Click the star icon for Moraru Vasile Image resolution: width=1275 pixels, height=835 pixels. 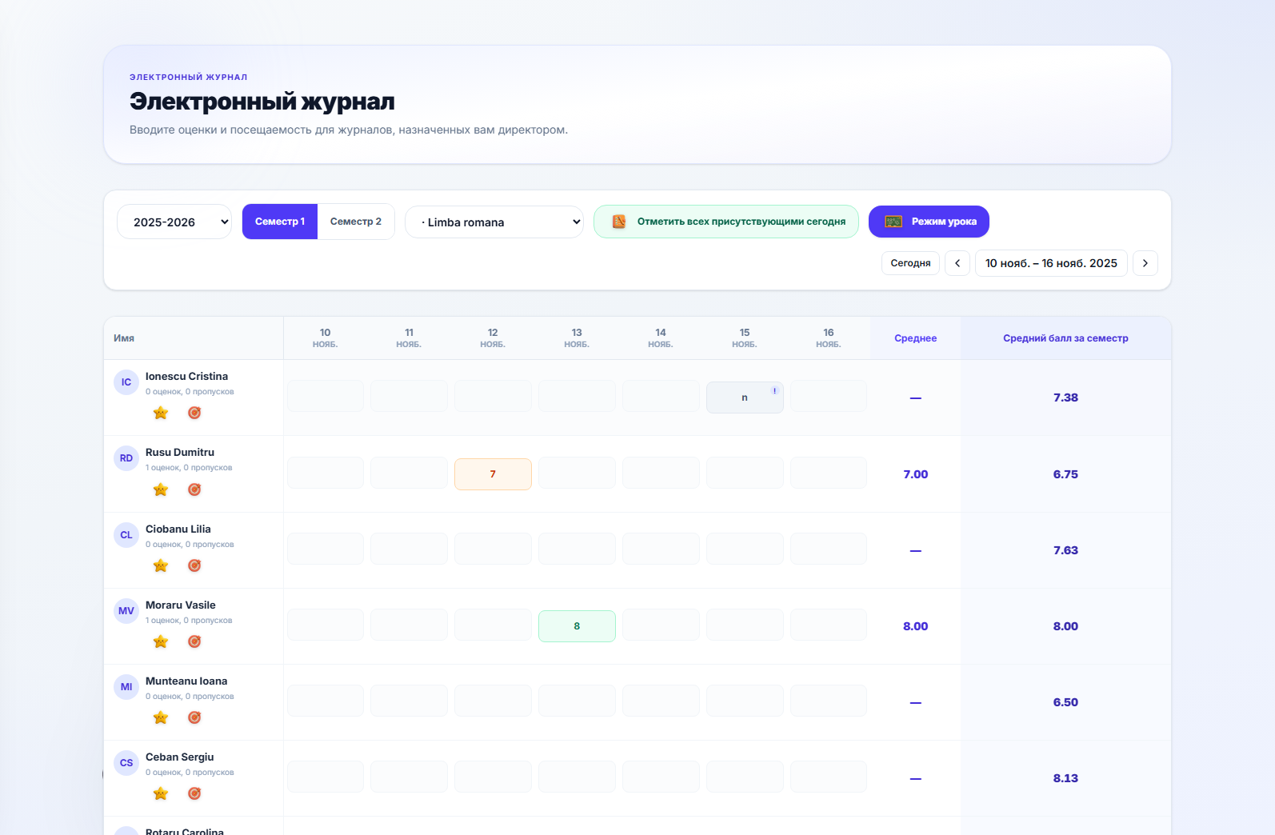pyautogui.click(x=161, y=641)
